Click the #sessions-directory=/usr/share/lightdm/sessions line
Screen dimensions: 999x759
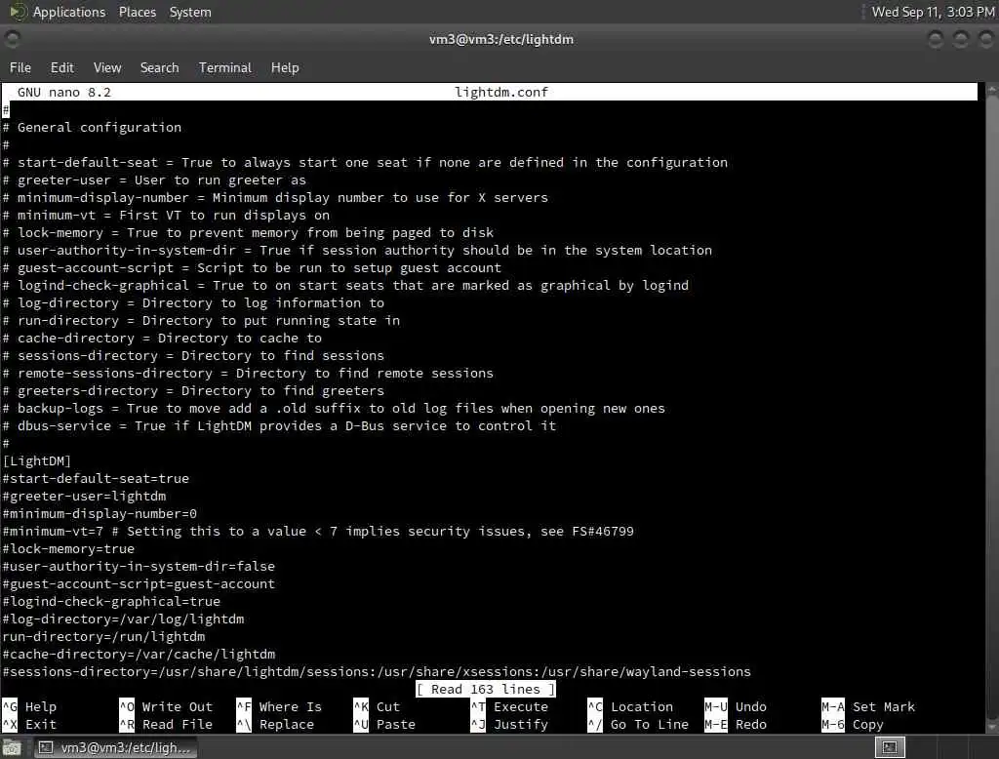point(378,672)
